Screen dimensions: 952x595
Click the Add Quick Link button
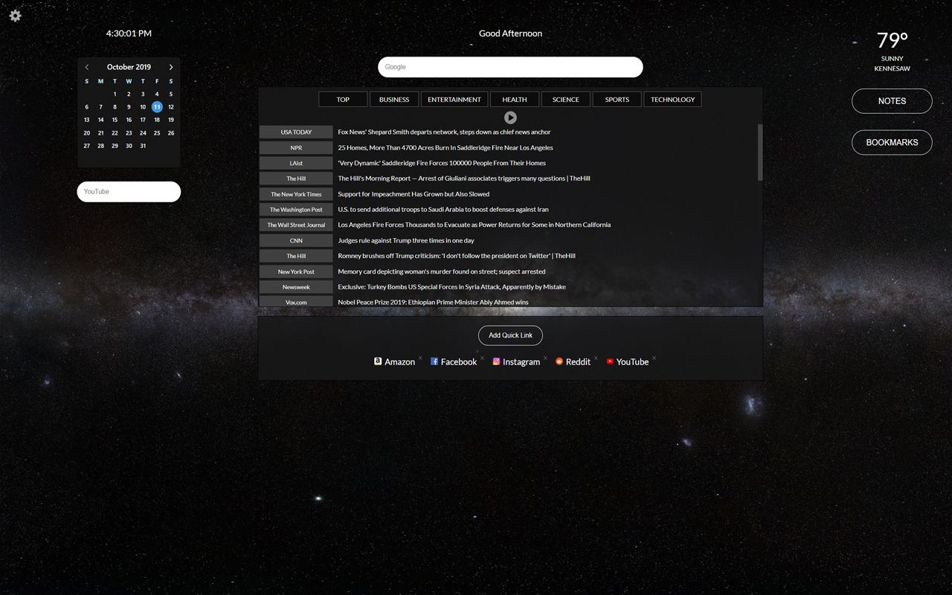point(510,335)
